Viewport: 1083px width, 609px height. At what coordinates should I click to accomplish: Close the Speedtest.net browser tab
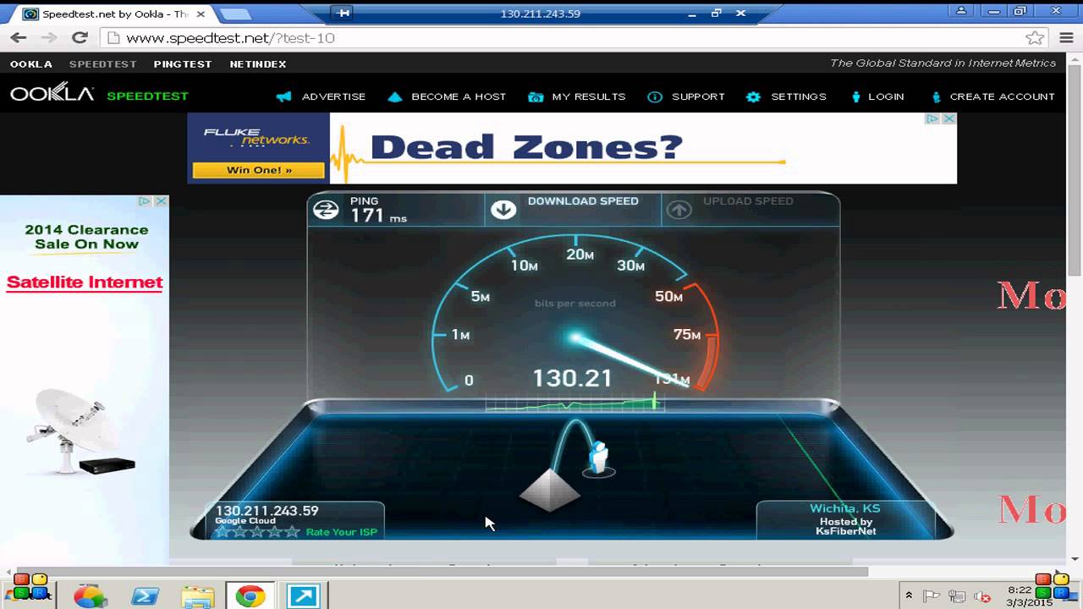pos(200,14)
